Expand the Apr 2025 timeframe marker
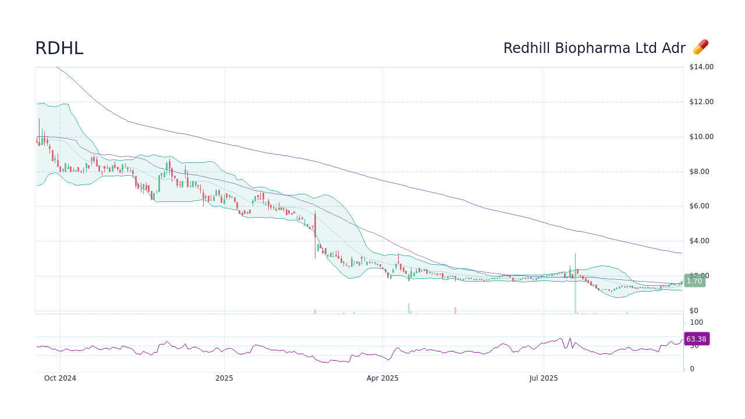 [382, 378]
